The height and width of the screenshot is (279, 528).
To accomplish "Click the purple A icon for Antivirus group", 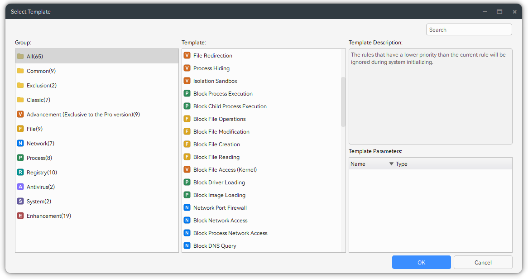I will 20,187.
